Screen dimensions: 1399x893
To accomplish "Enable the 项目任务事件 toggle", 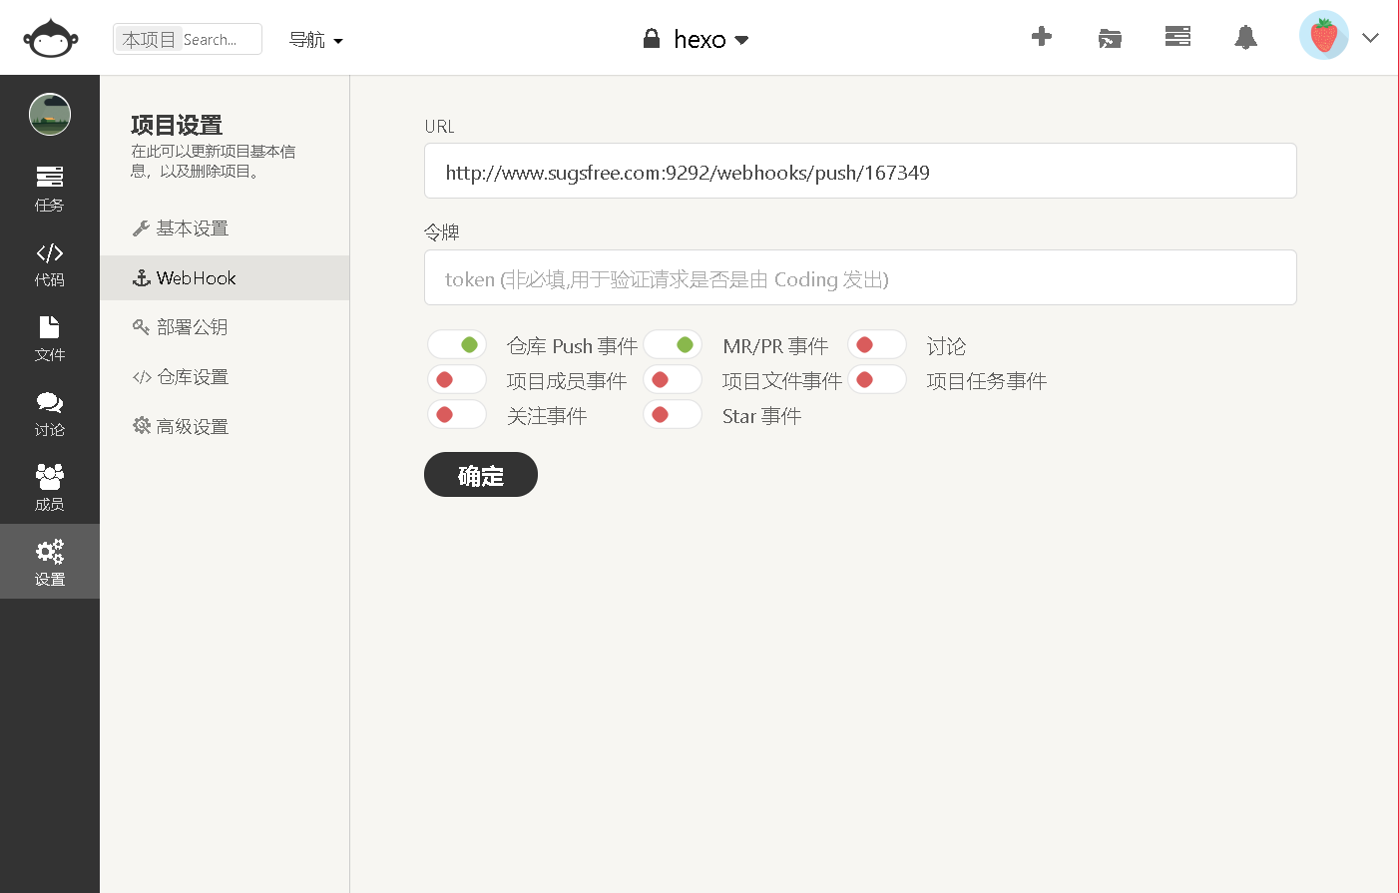I will pos(877,380).
